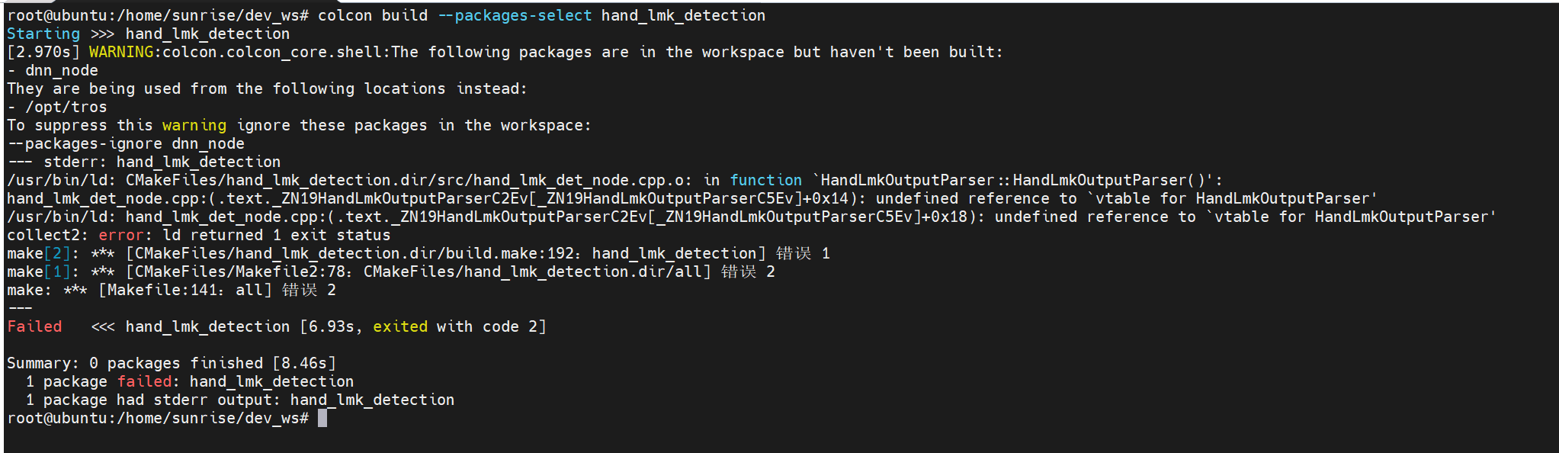
Task: Click the cyan function keyword in the linker error
Action: pyautogui.click(x=765, y=180)
